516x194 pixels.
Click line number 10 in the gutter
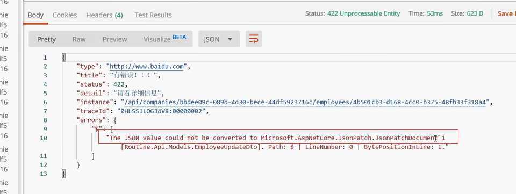44,138
